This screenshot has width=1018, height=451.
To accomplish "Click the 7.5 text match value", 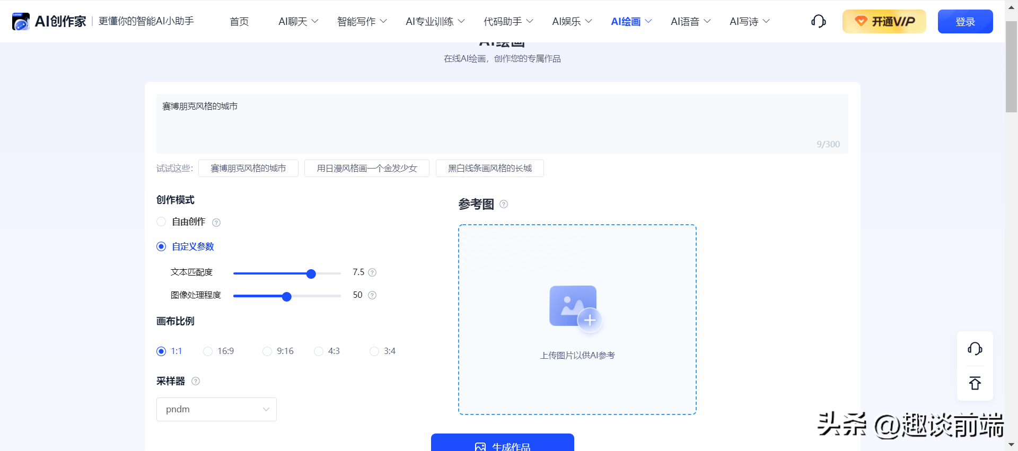I will click(358, 272).
